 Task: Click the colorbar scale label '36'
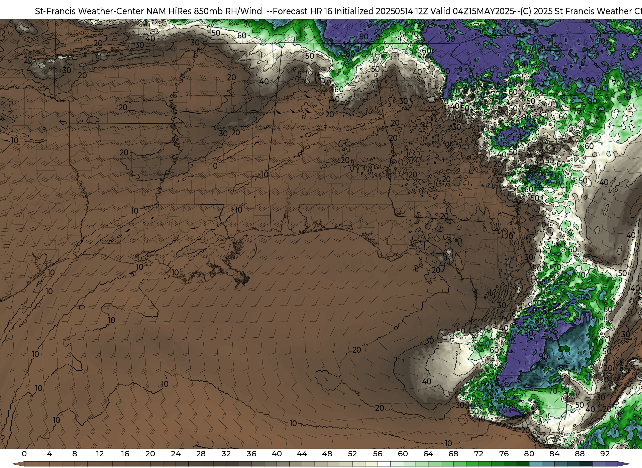tap(251, 454)
